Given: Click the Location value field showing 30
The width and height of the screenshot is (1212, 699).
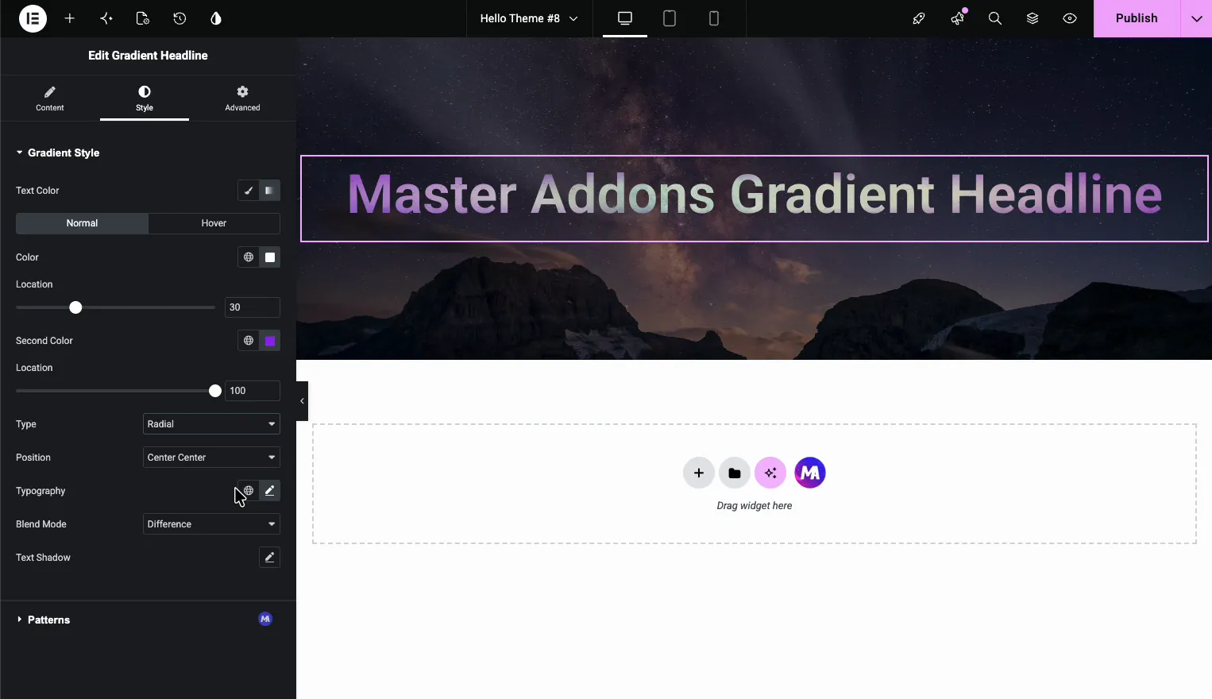Looking at the screenshot, I should pos(253,307).
